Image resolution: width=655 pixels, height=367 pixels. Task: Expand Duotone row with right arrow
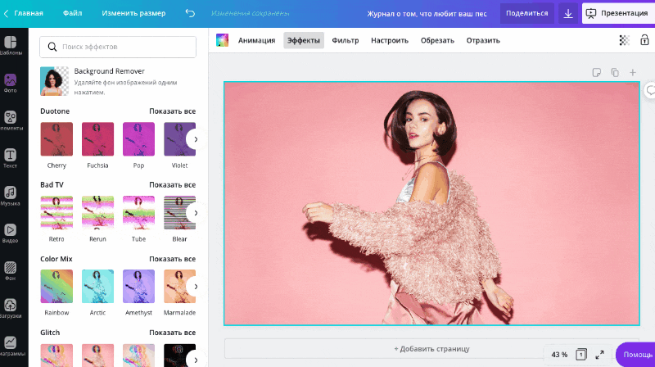[196, 139]
